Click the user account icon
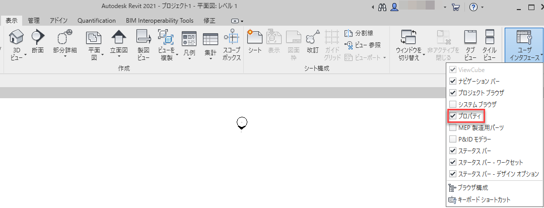The image size is (544, 208). pyautogui.click(x=394, y=7)
